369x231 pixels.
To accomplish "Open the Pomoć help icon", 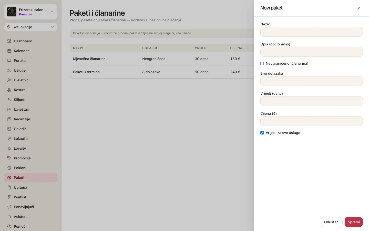I will click(x=9, y=226).
